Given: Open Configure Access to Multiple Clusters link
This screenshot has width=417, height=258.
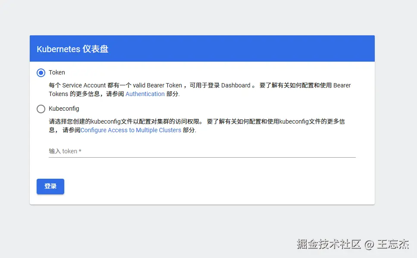Looking at the screenshot, I should 131,130.
